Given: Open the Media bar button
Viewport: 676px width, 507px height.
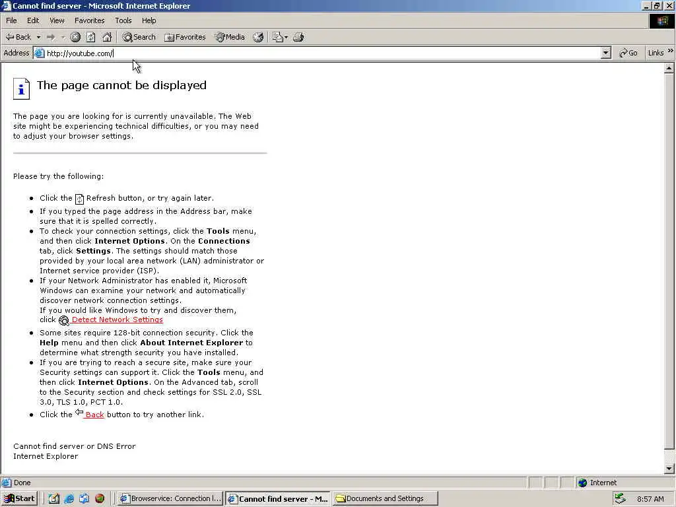Looking at the screenshot, I should pyautogui.click(x=230, y=37).
